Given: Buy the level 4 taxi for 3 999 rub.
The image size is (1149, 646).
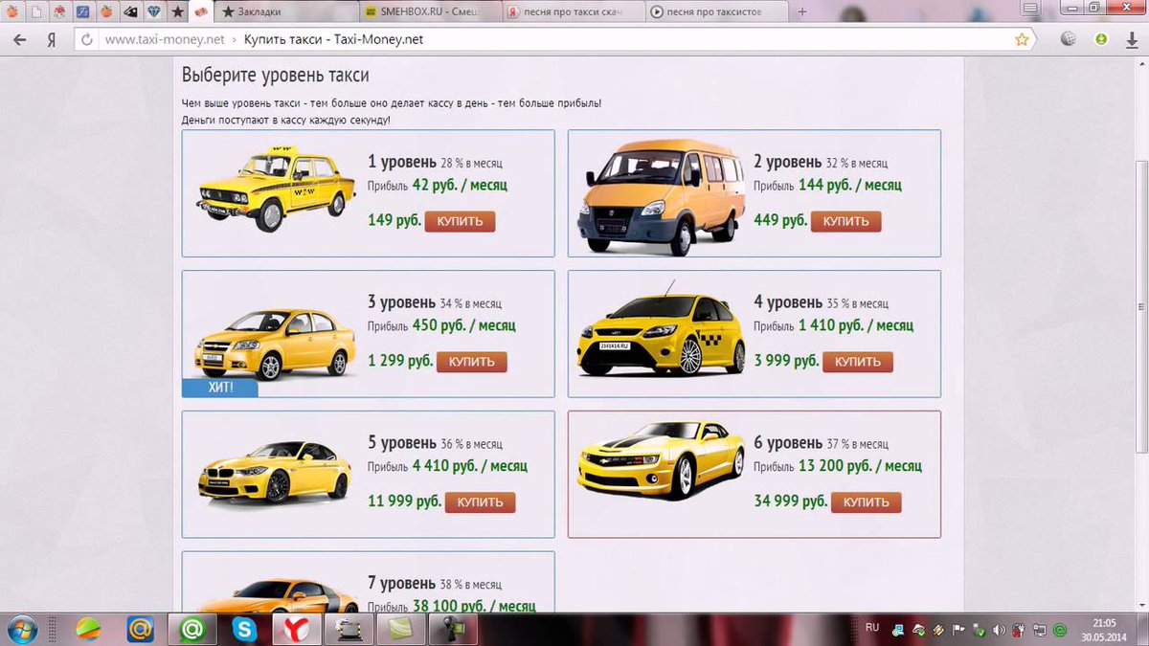Looking at the screenshot, I should click(858, 362).
